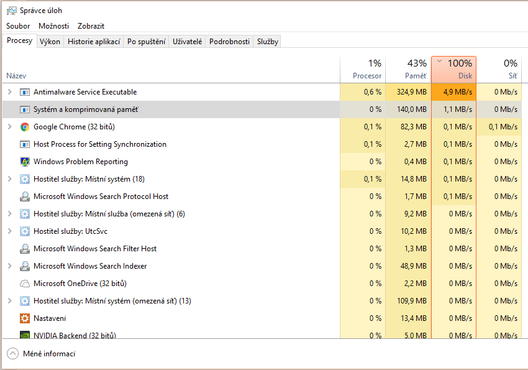The image size is (528, 370).
Task: Click the NVIDIA Backend process icon
Action: click(25, 335)
